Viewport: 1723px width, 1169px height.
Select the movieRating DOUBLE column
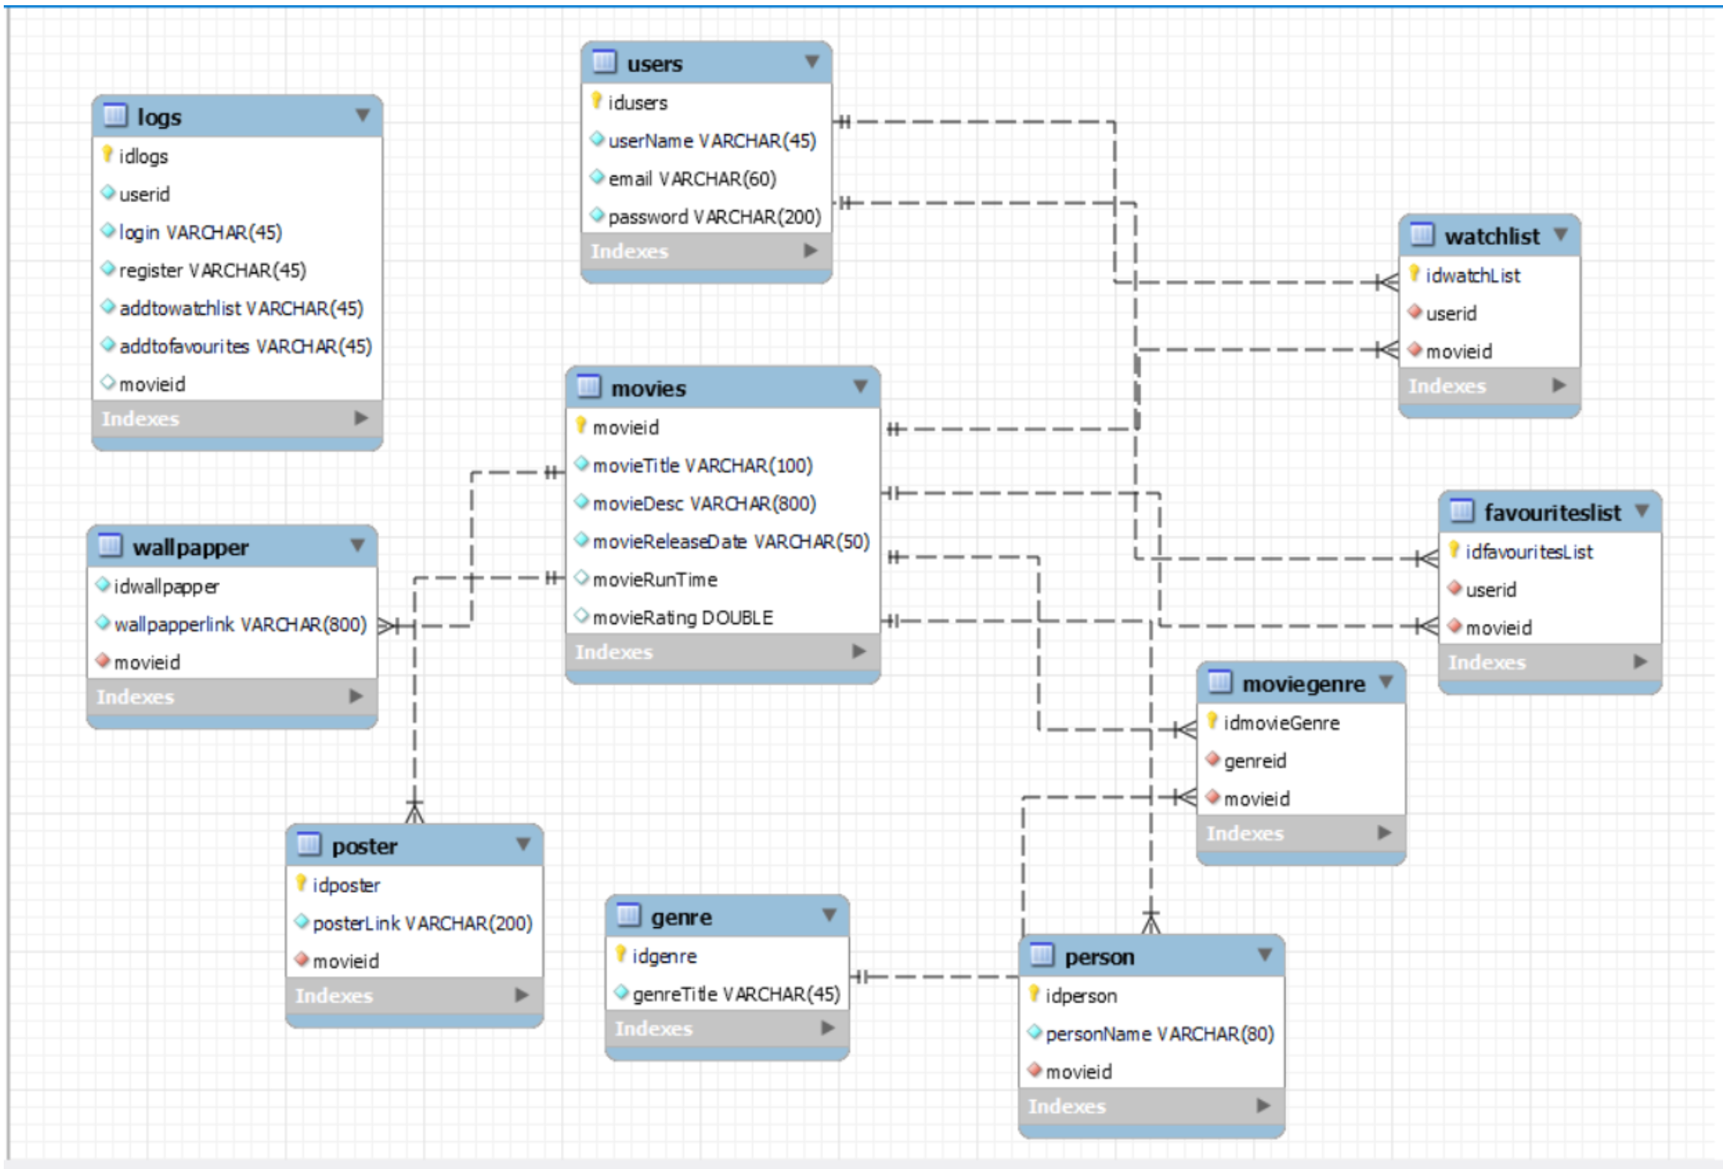click(x=682, y=617)
